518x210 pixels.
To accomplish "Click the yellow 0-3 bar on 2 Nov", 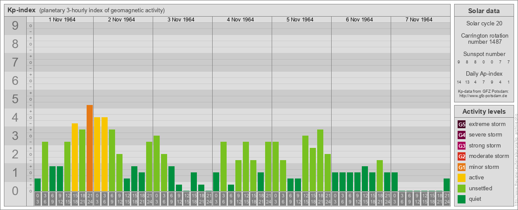I will 97,154.
